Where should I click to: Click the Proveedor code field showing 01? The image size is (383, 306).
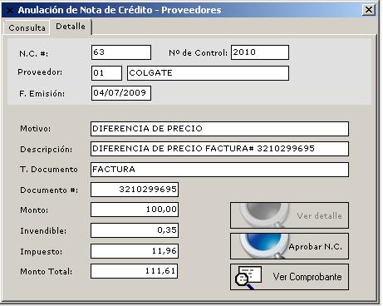(106, 73)
